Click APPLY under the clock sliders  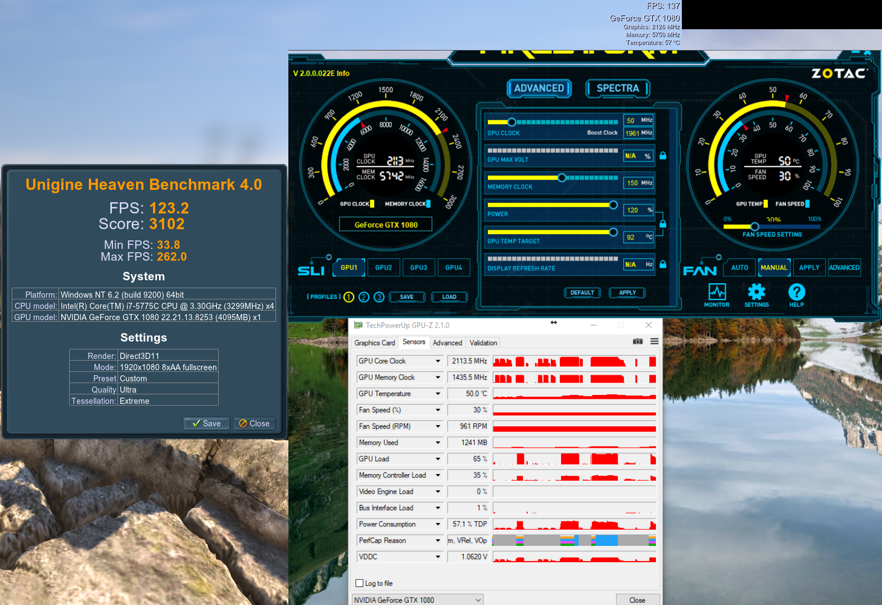[627, 293]
